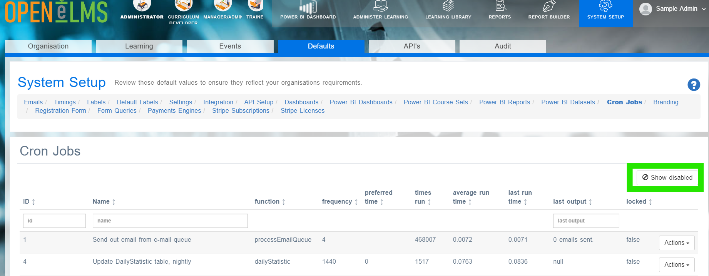Open the Manager/Admin role icon
This screenshot has width=709, height=276.
[223, 6]
